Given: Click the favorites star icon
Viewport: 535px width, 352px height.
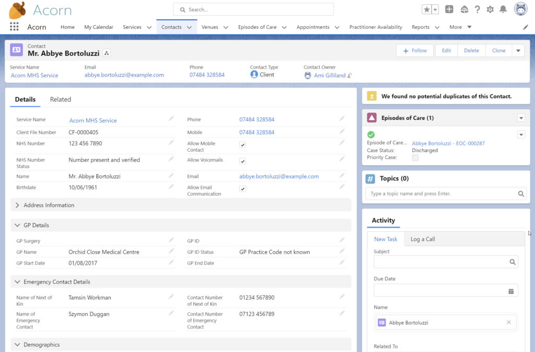Looking at the screenshot, I should [427, 9].
